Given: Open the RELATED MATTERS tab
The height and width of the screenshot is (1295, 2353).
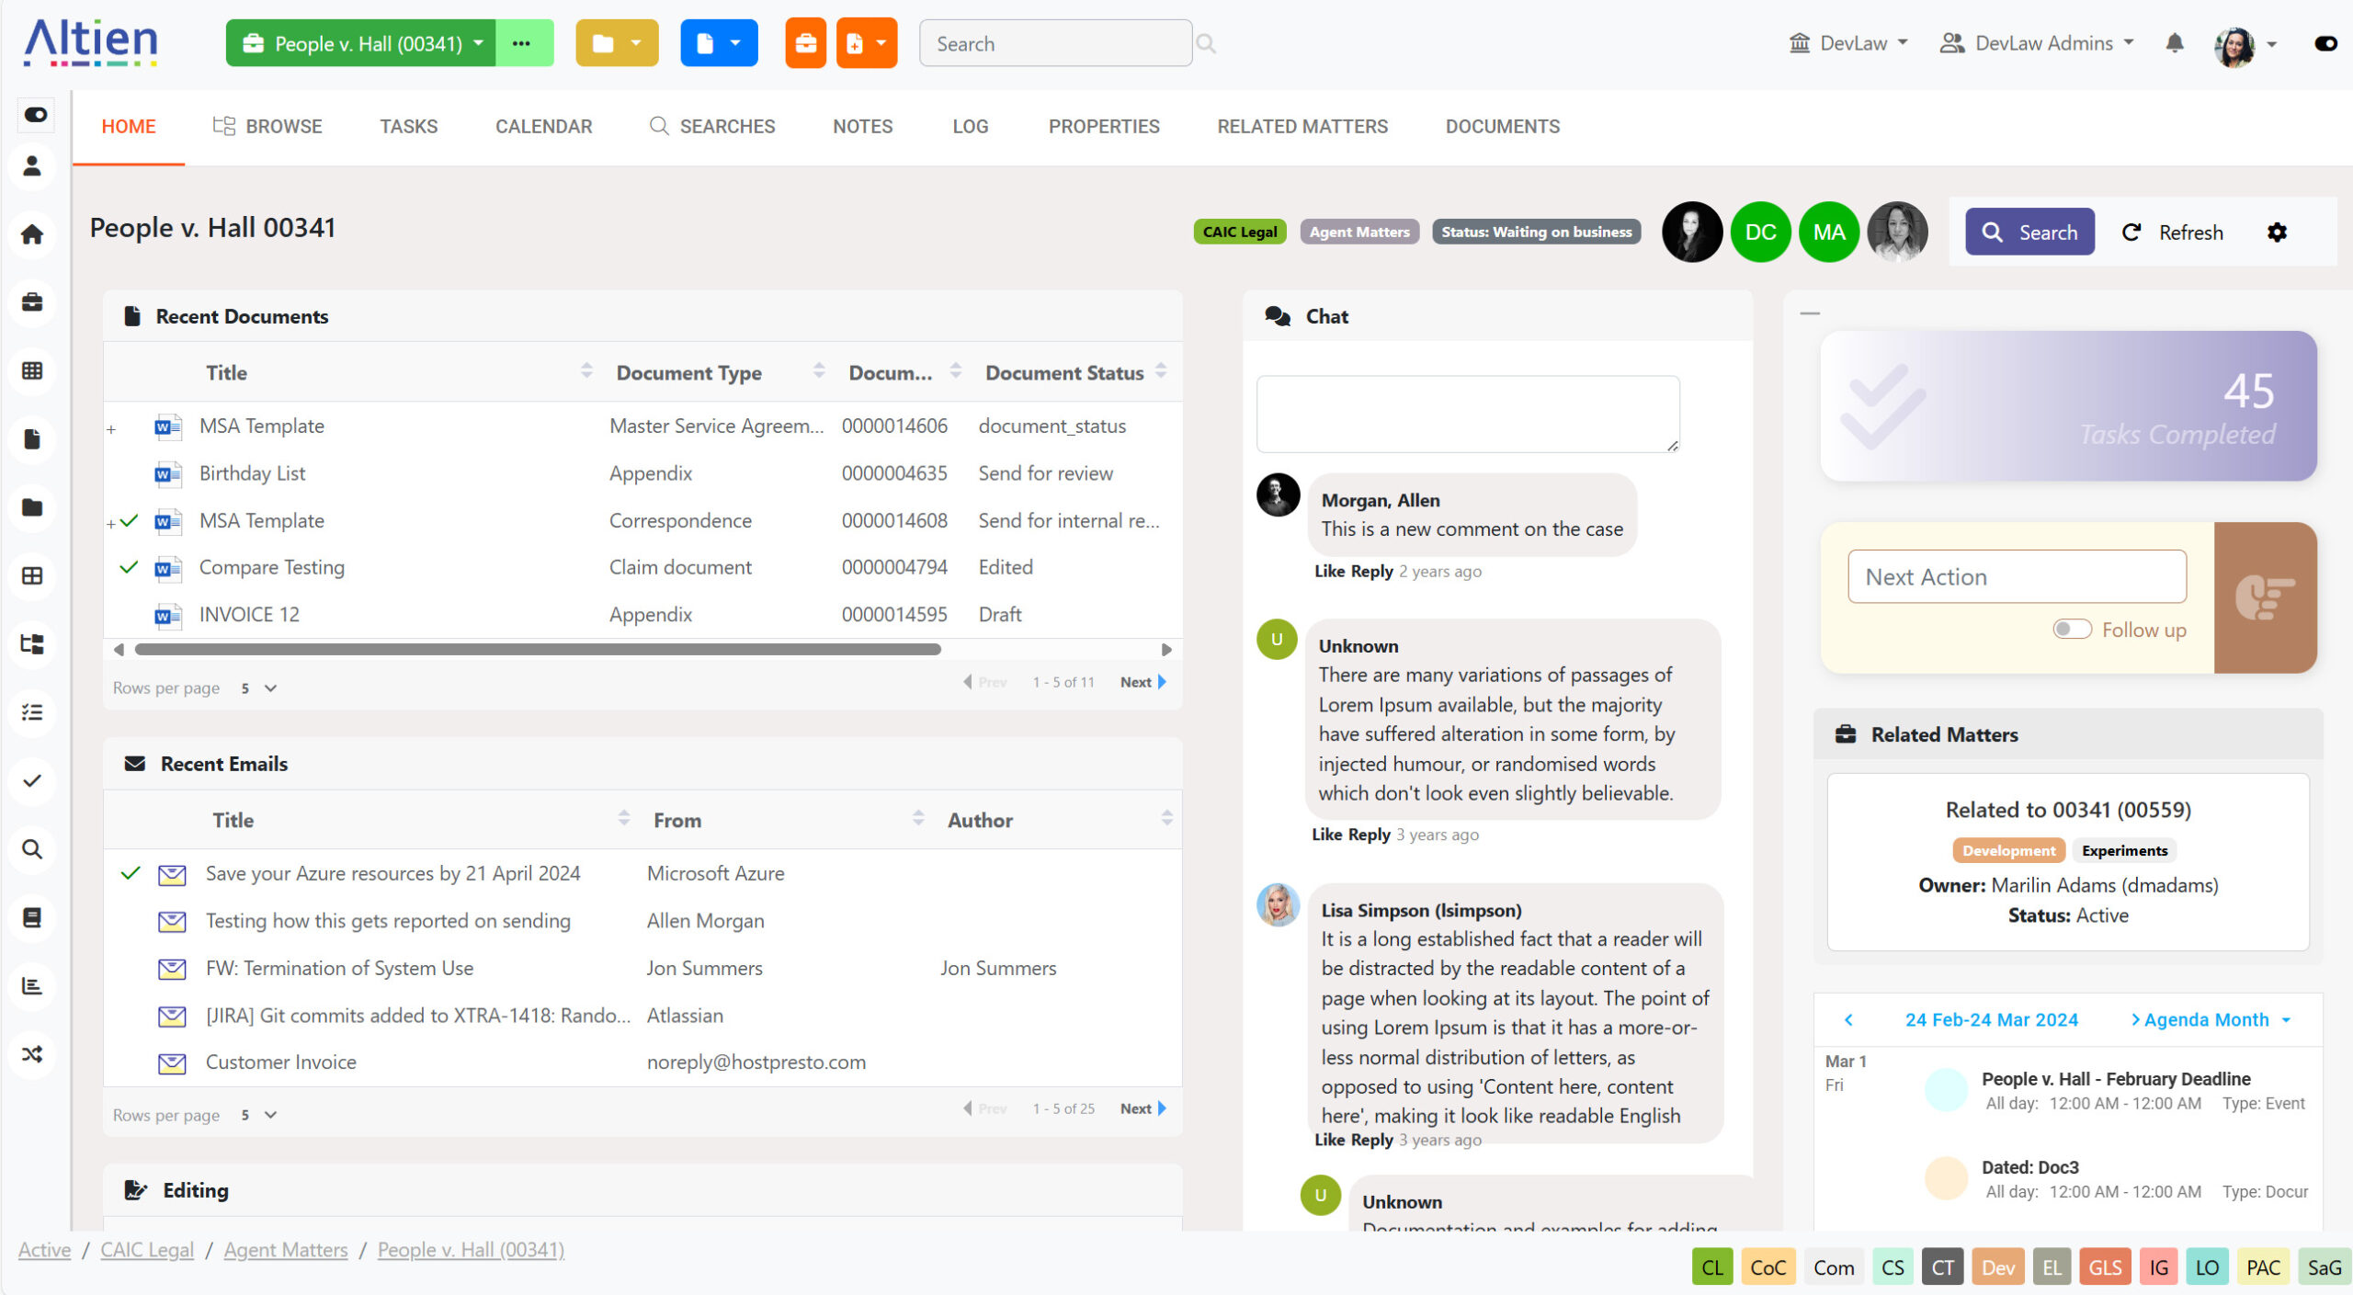Looking at the screenshot, I should [1302, 126].
